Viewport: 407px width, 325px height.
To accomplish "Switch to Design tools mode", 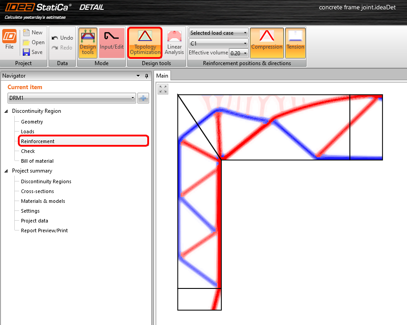I will tap(87, 42).
